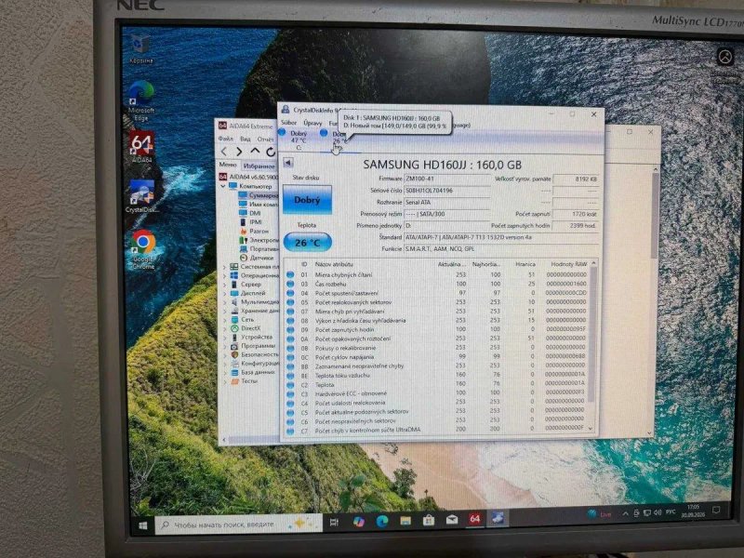Open Mail app from the taskbar

tap(452, 520)
